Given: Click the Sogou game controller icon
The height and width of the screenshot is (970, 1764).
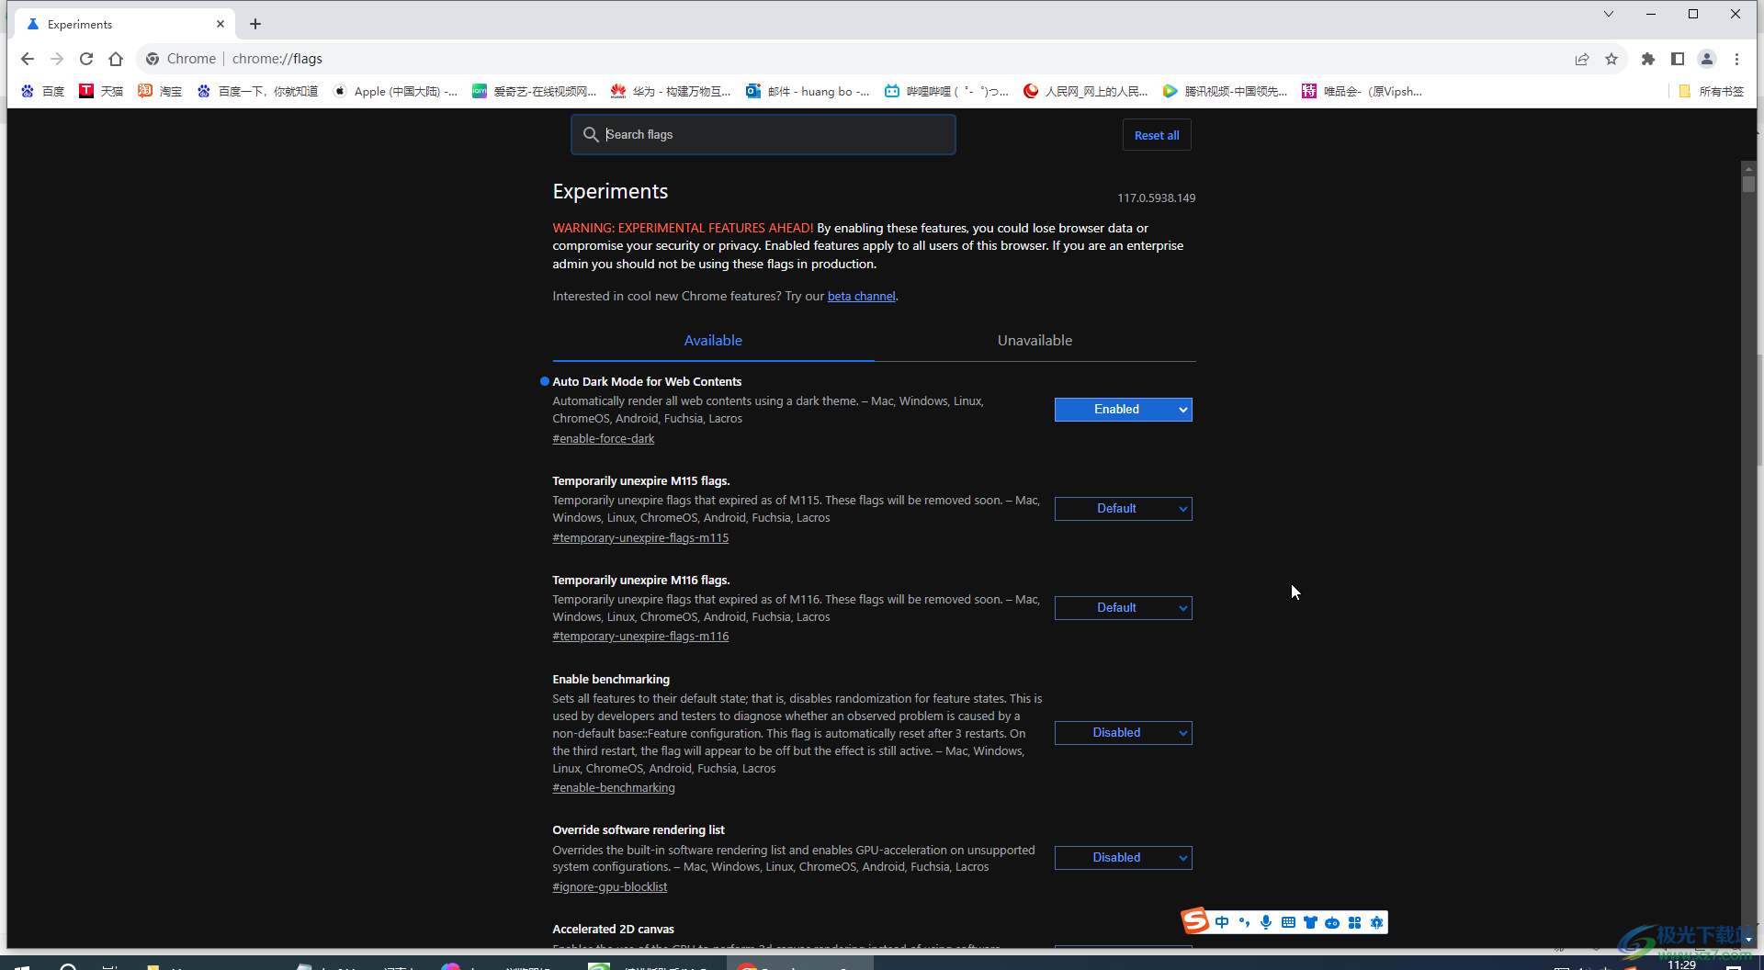Looking at the screenshot, I should (1332, 922).
